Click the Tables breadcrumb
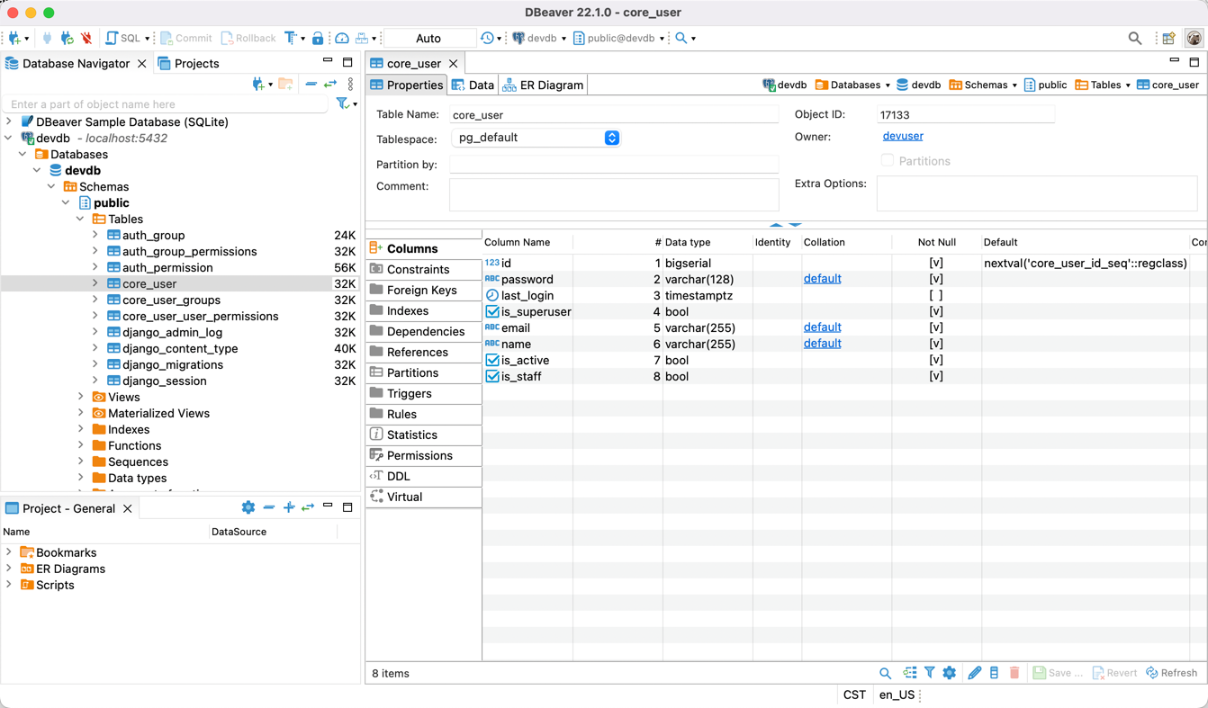The width and height of the screenshot is (1208, 708). click(1103, 85)
